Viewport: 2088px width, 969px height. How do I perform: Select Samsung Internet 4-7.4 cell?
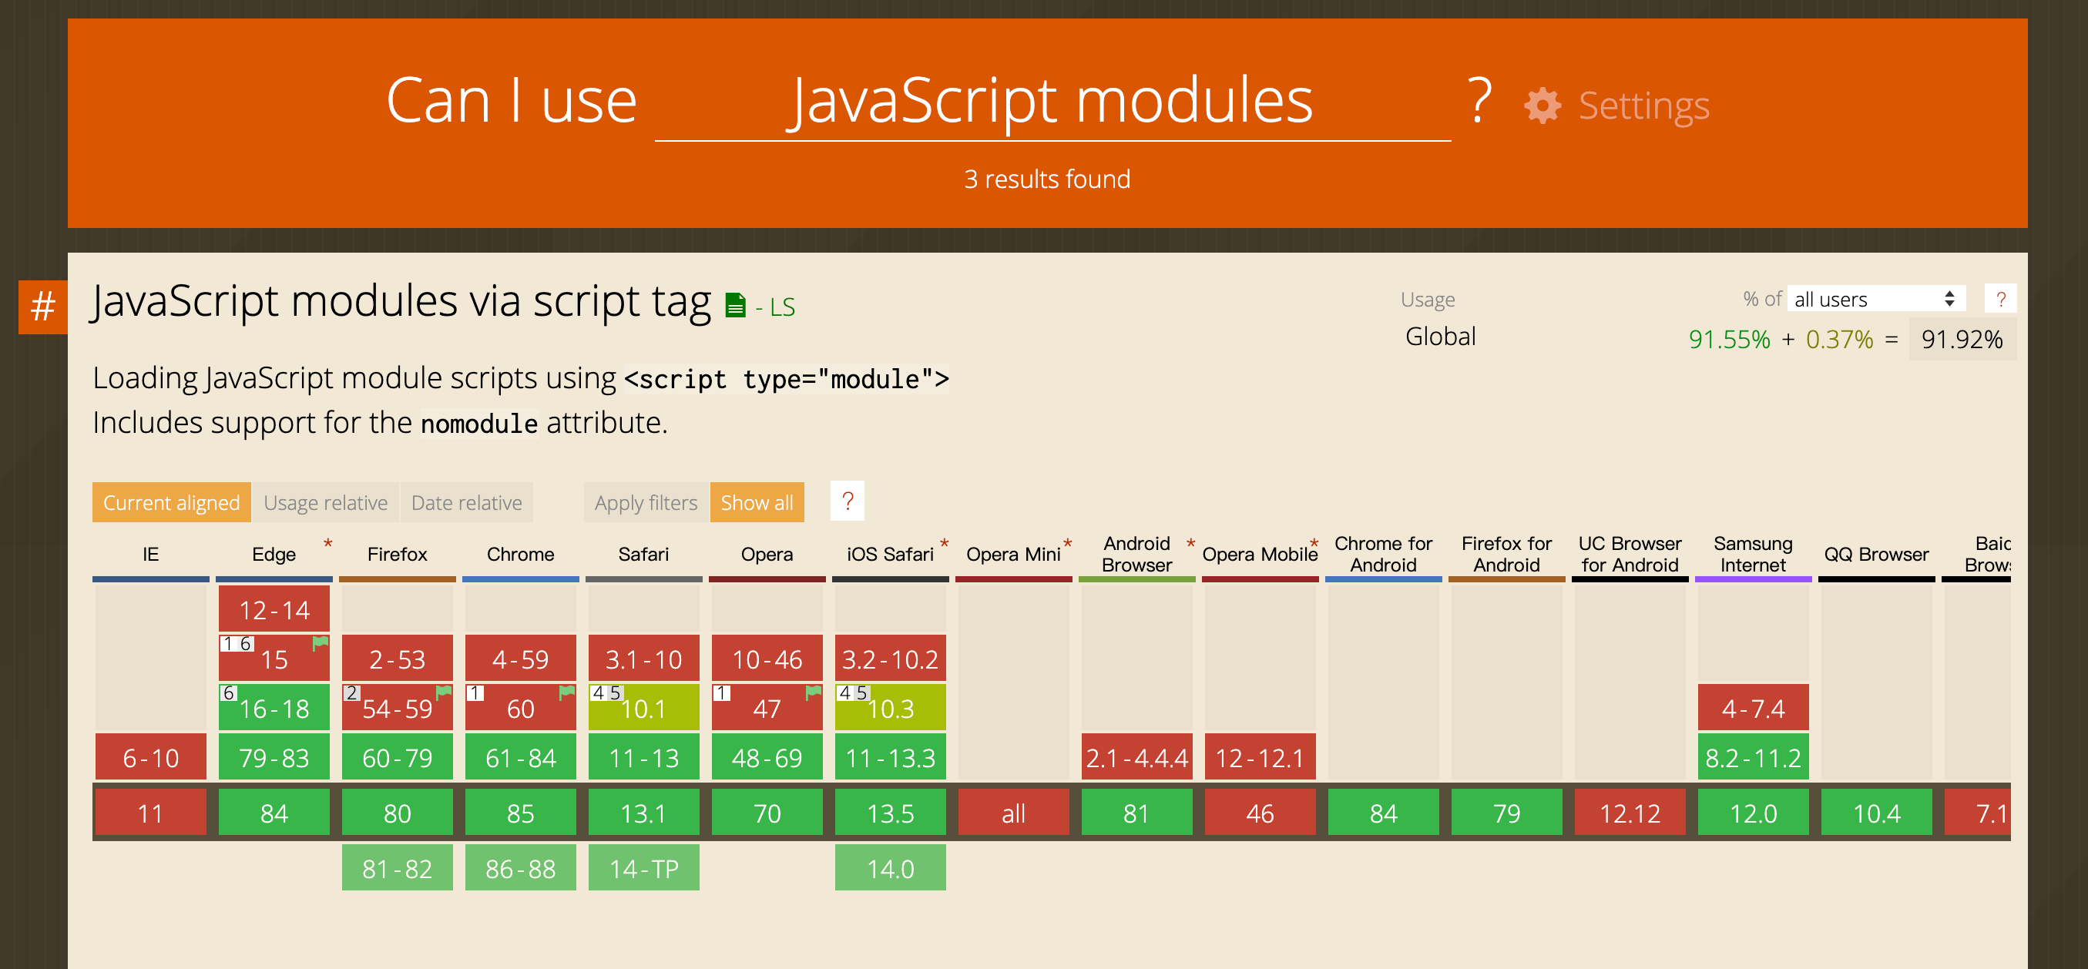coord(1754,707)
